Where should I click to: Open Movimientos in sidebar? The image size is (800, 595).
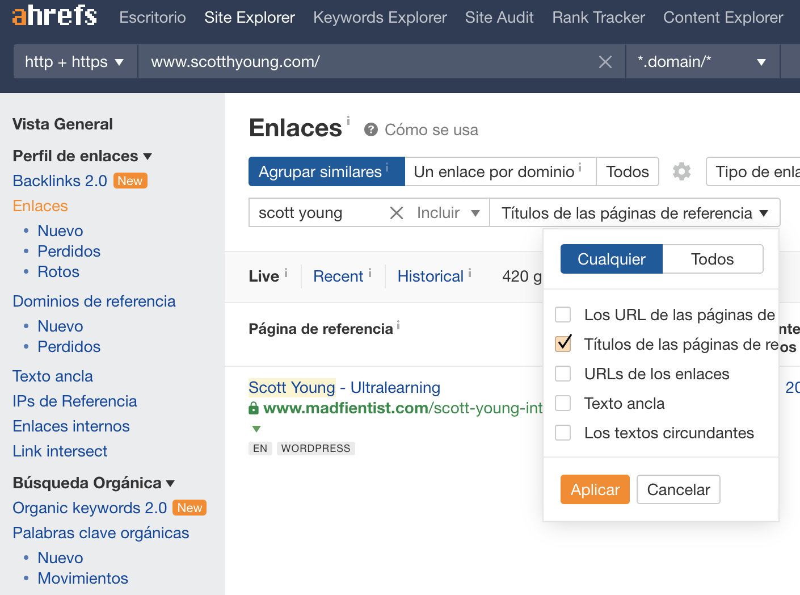tap(83, 578)
